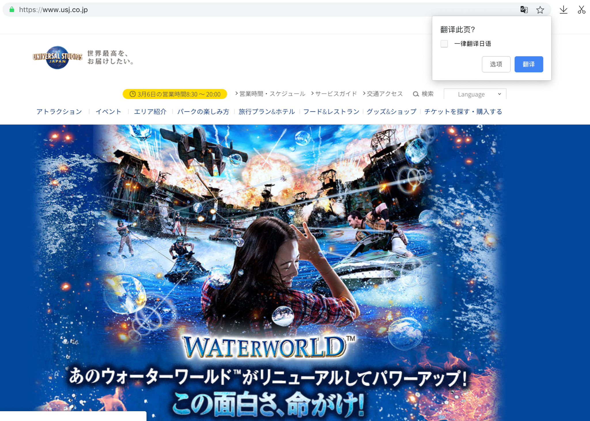Bookmark this page with the star icon

[x=540, y=10]
